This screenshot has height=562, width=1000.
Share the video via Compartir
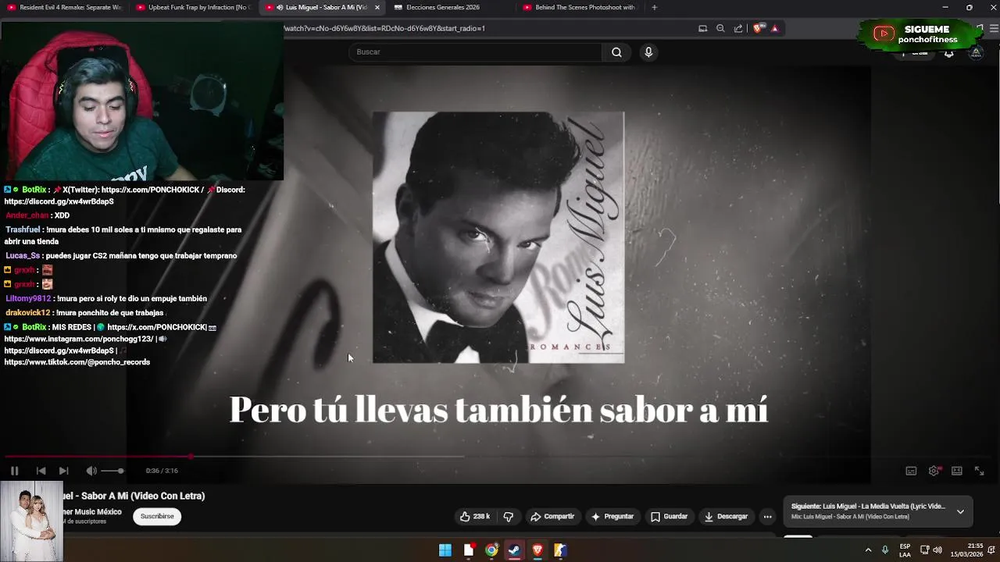coord(552,517)
